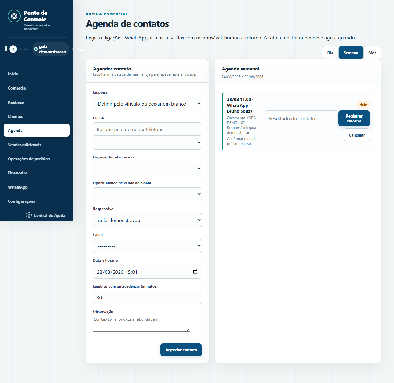This screenshot has width=394, height=383.
Task: Open Oportunidade de venda adicional dropdown
Action: [147, 194]
